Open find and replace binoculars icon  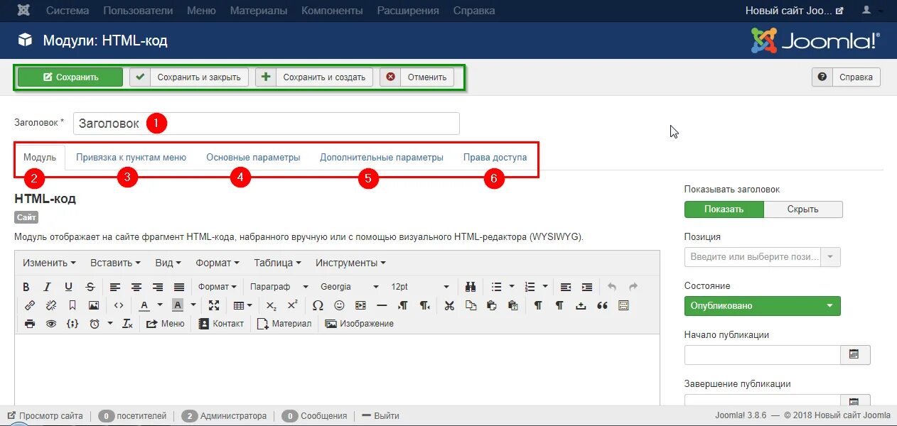click(x=471, y=287)
